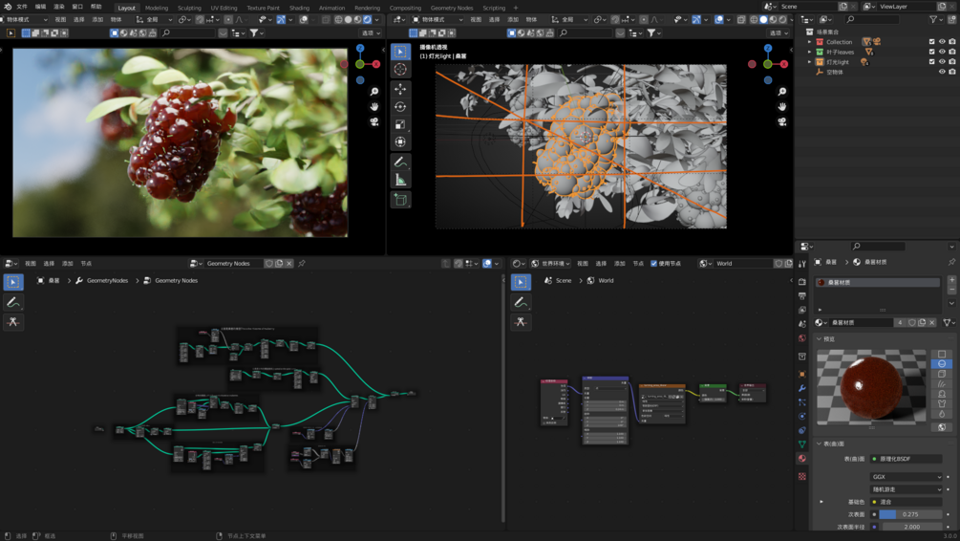Click pan hand icon in left viewport

coord(374,107)
